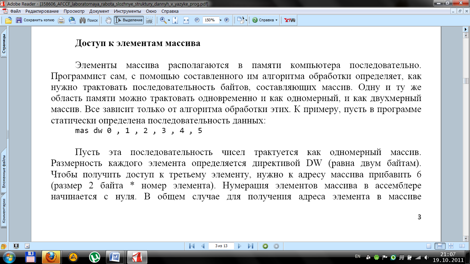Open the Страницы side panel tab
This screenshot has width=470, height=264.
point(4,43)
